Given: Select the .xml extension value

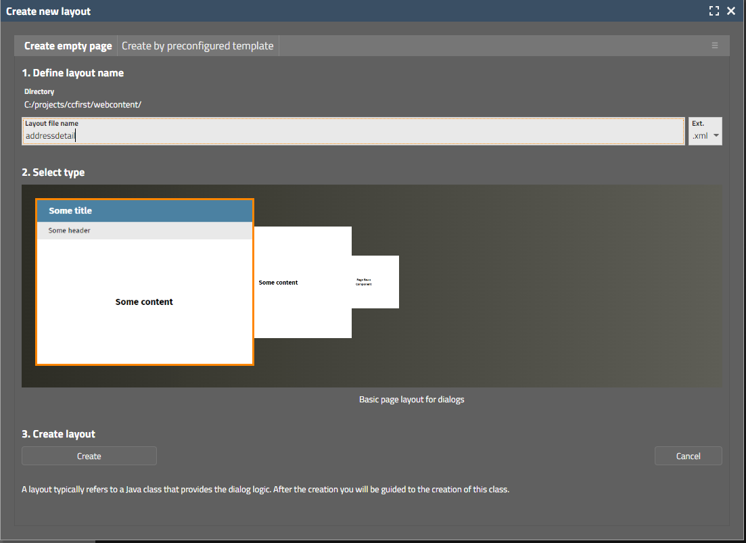Looking at the screenshot, I should point(700,135).
